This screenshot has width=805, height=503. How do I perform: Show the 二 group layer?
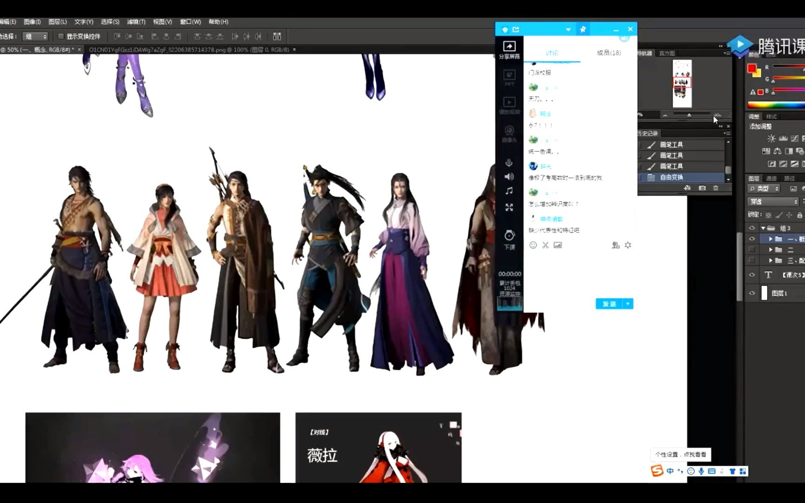[752, 250]
